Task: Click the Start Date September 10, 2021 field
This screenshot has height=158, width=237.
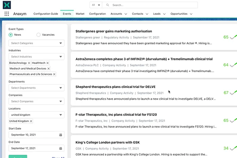Action: point(37,135)
